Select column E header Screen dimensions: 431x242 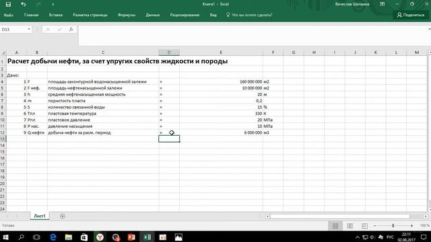(x=221, y=52)
